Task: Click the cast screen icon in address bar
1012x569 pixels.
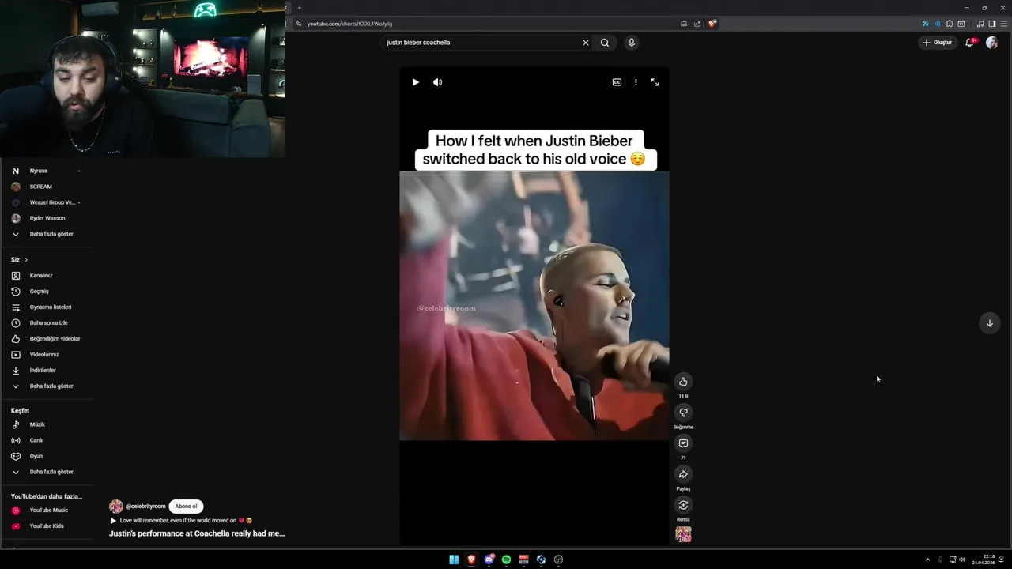Action: [x=684, y=24]
